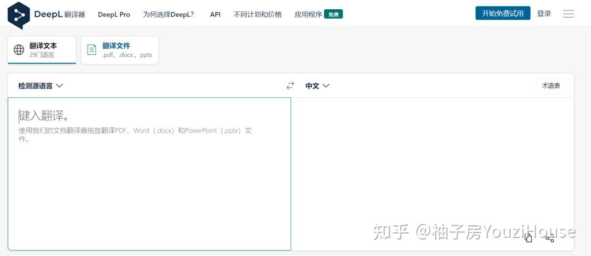591x256 pixels.
Task: Open the 中文 target language dropdown
Action: (317, 86)
